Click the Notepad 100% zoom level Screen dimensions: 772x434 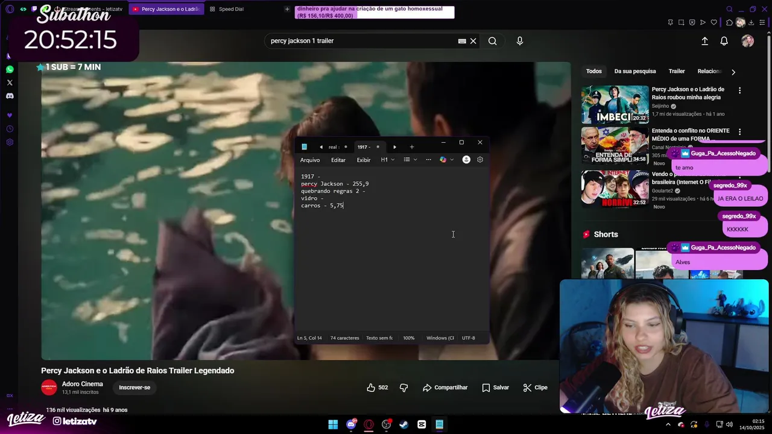tap(409, 338)
